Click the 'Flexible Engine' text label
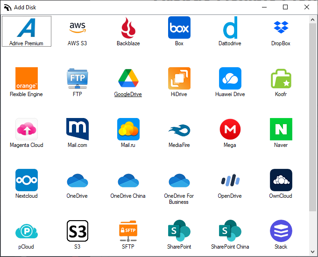The image size is (318, 257). (26, 94)
